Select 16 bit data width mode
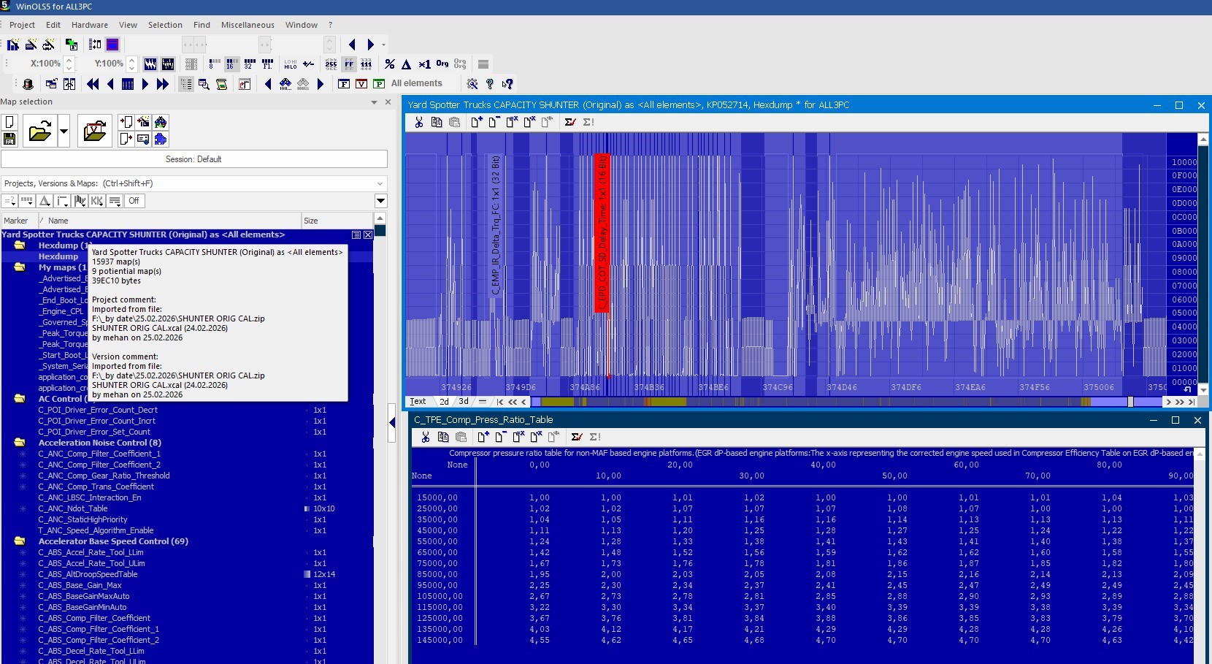The width and height of the screenshot is (1212, 664). coord(231,64)
